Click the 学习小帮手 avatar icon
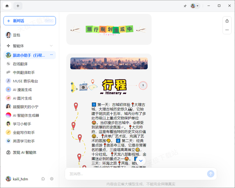The height and width of the screenshot is (188, 235). pos(8,124)
